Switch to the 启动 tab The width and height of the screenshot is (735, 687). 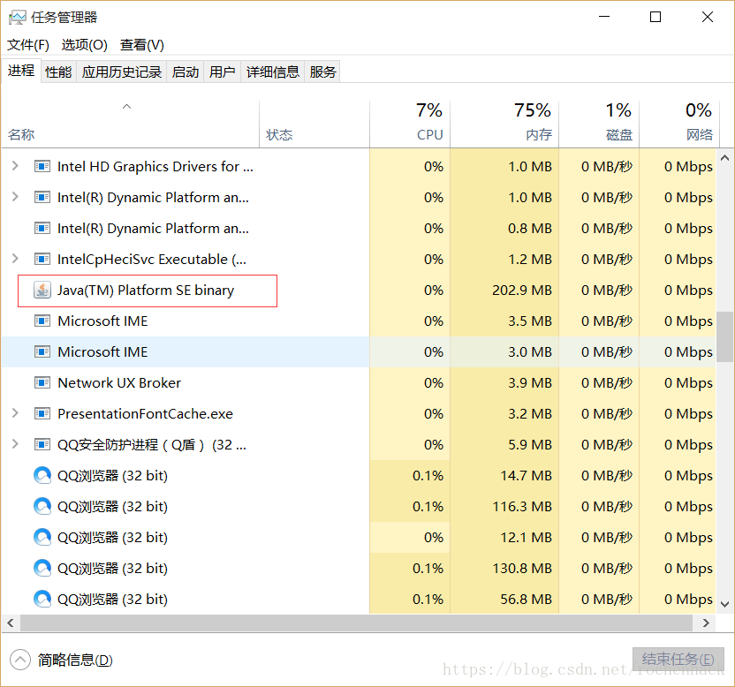pos(186,72)
